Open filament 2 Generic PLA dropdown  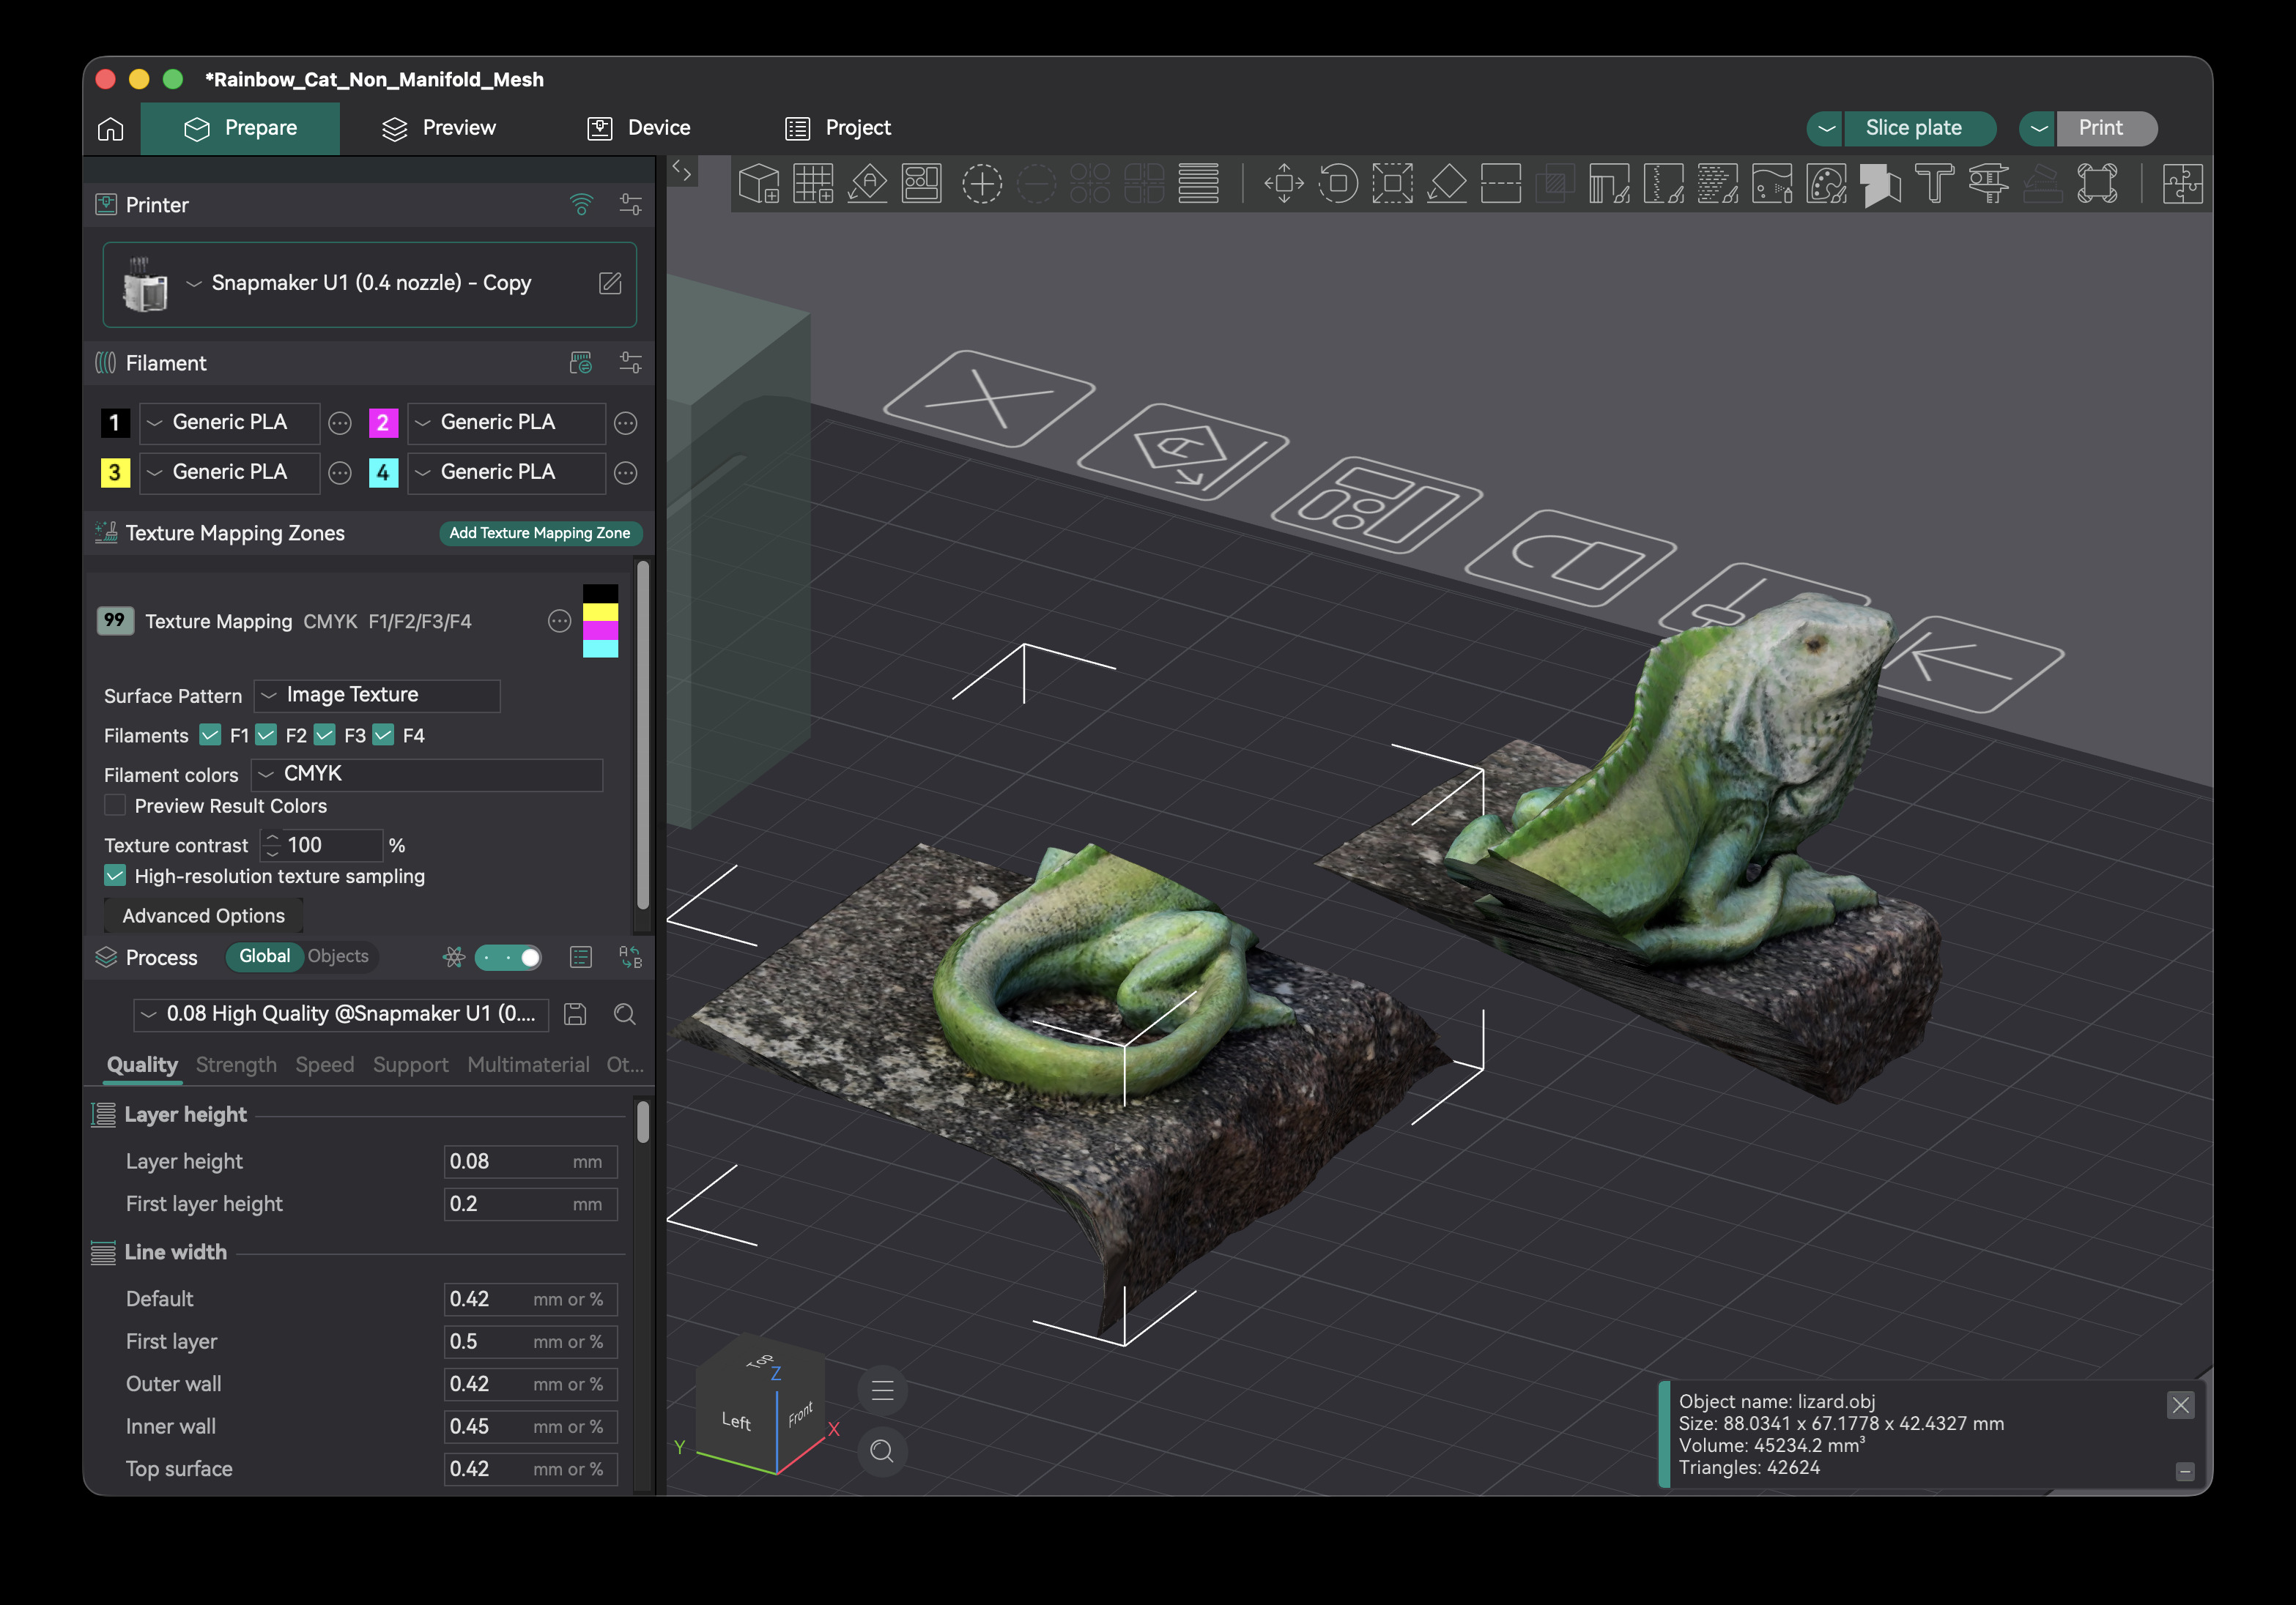(506, 422)
